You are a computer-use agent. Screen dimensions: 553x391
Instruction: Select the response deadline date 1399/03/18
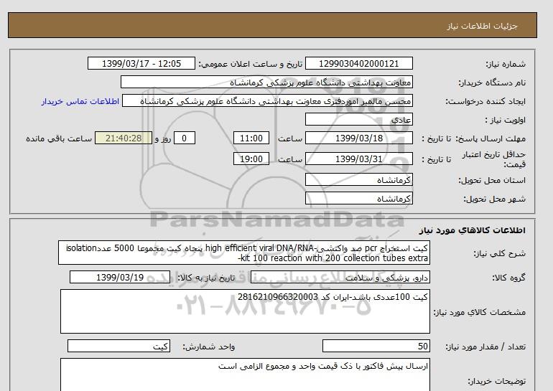[x=358, y=138]
